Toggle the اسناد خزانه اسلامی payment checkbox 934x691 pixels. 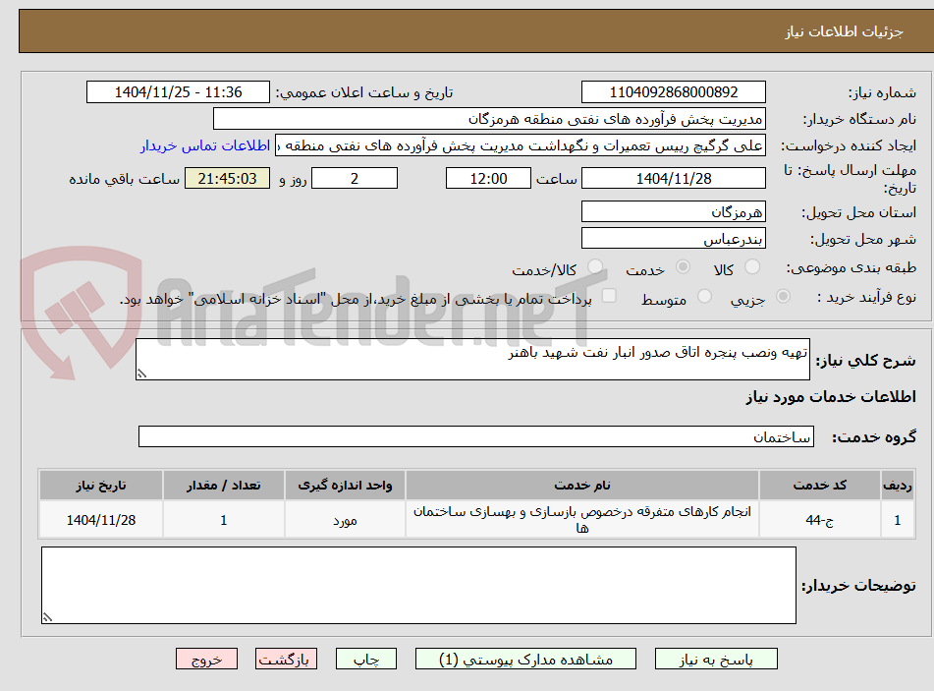tap(609, 296)
